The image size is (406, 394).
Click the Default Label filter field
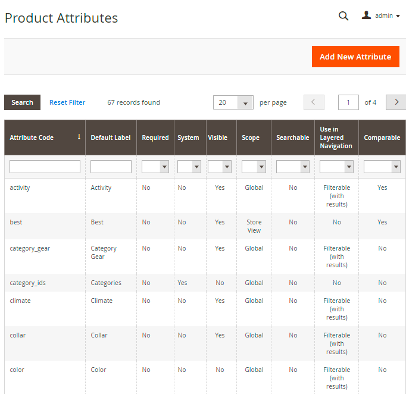tap(111, 167)
